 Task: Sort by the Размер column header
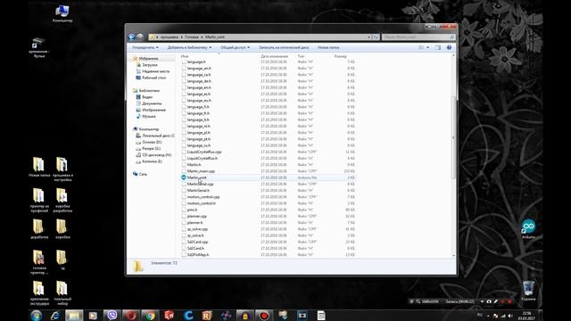pos(341,56)
